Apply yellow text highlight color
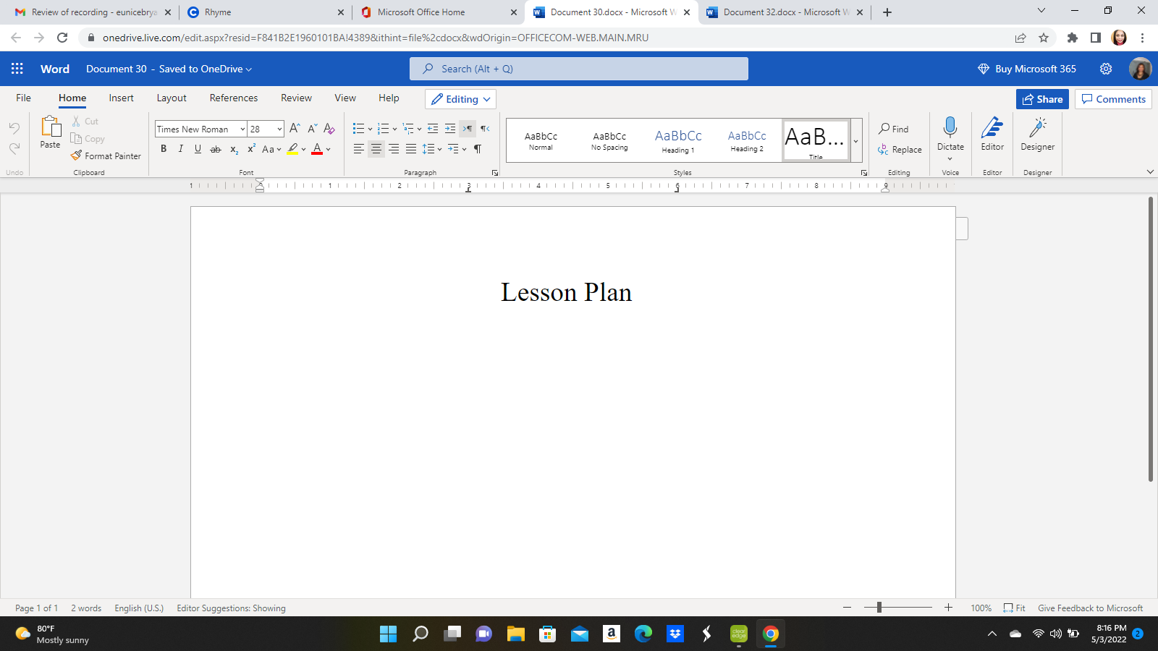This screenshot has height=651, width=1158. tap(292, 149)
